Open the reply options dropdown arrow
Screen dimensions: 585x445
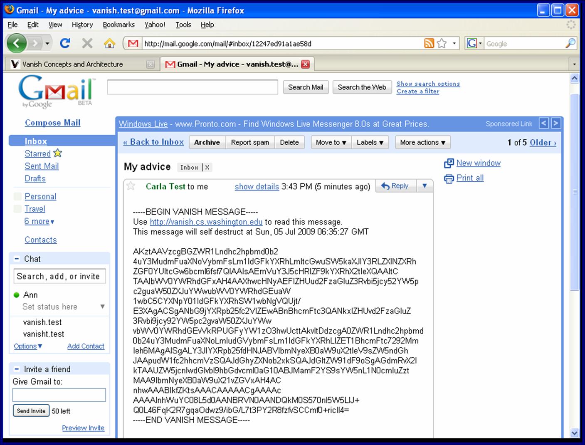[425, 186]
